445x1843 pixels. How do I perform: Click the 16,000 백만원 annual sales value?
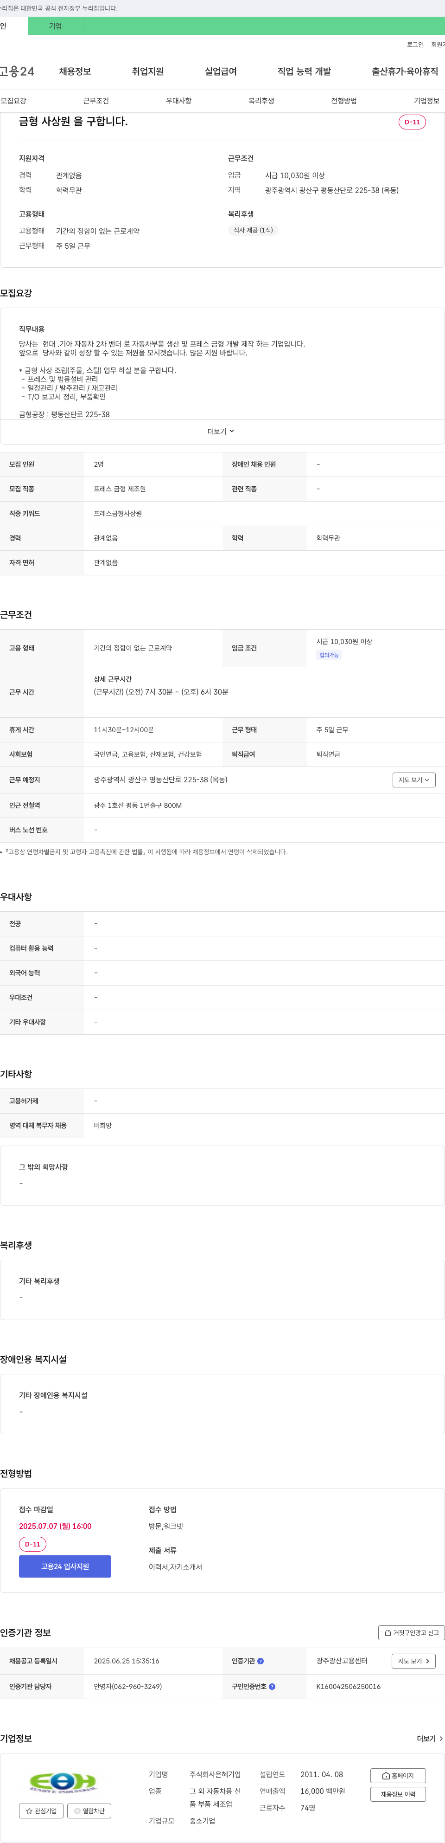tap(322, 1791)
